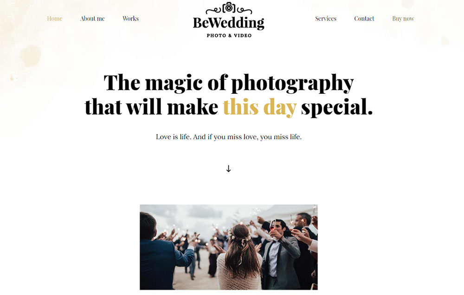Select the gold "this day" highlighted text
The height and width of the screenshot is (295, 464).
click(260, 107)
